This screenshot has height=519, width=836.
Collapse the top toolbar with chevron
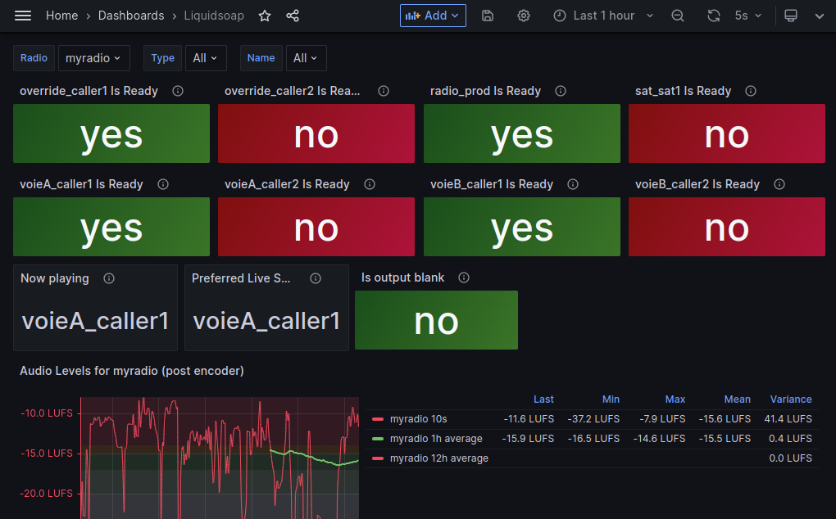click(x=820, y=16)
